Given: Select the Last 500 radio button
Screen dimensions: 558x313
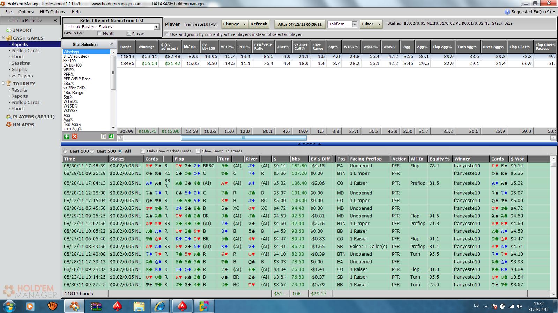Looking at the screenshot, I should tap(92, 151).
